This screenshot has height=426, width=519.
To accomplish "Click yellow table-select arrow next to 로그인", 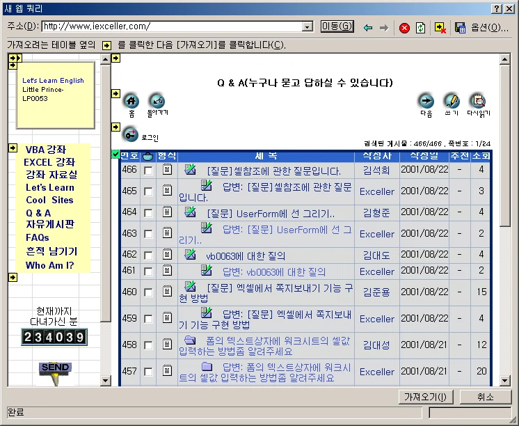I will click(x=115, y=127).
